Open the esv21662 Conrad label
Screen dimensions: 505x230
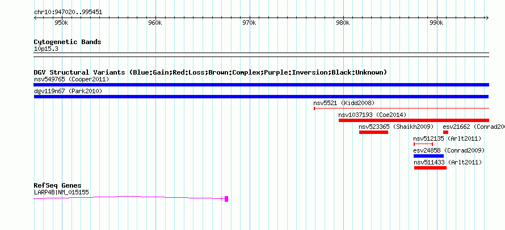(x=474, y=127)
